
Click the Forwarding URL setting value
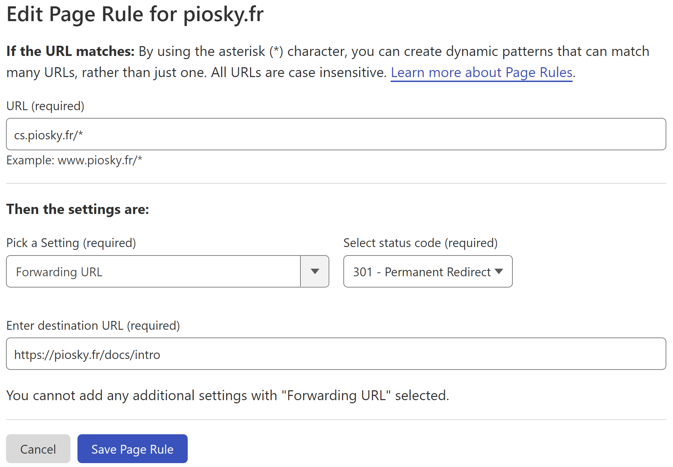(59, 271)
